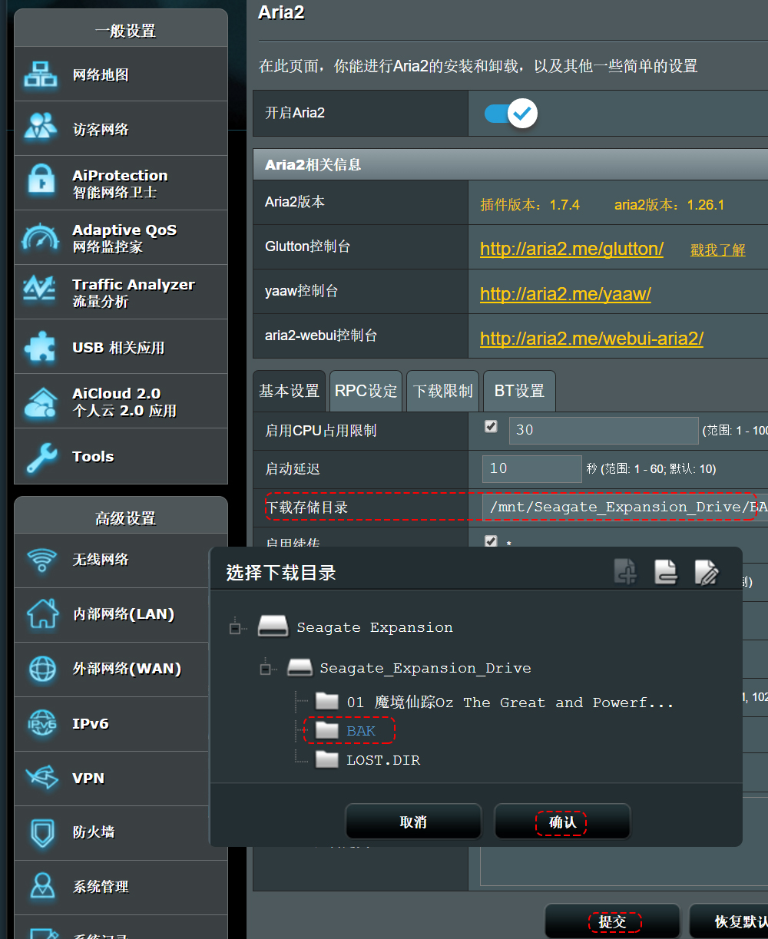The image size is (768, 939).
Task: Open the aria2.me/yaaw link
Action: [x=565, y=293]
